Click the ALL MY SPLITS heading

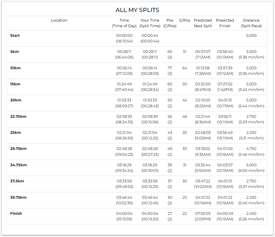click(137, 10)
